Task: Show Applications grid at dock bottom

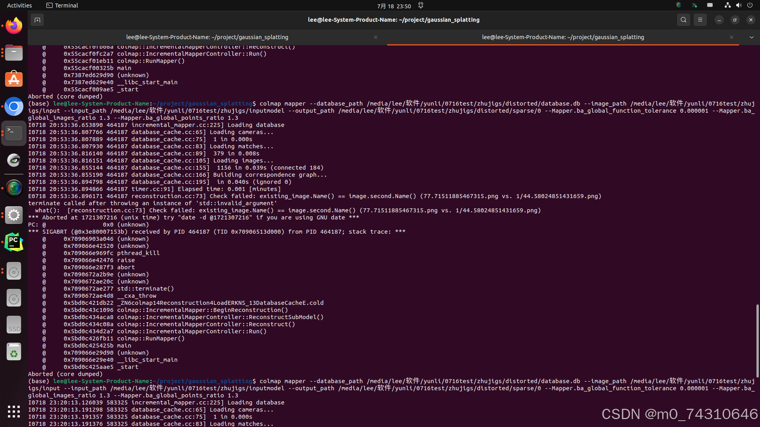Action: [14, 411]
